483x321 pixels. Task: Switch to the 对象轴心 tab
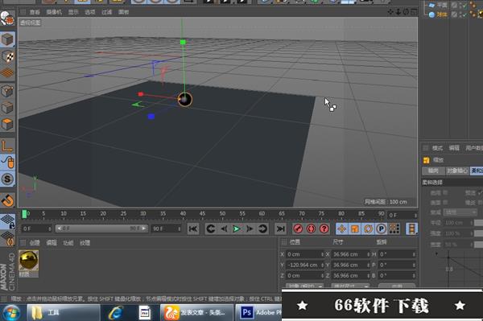tap(457, 171)
